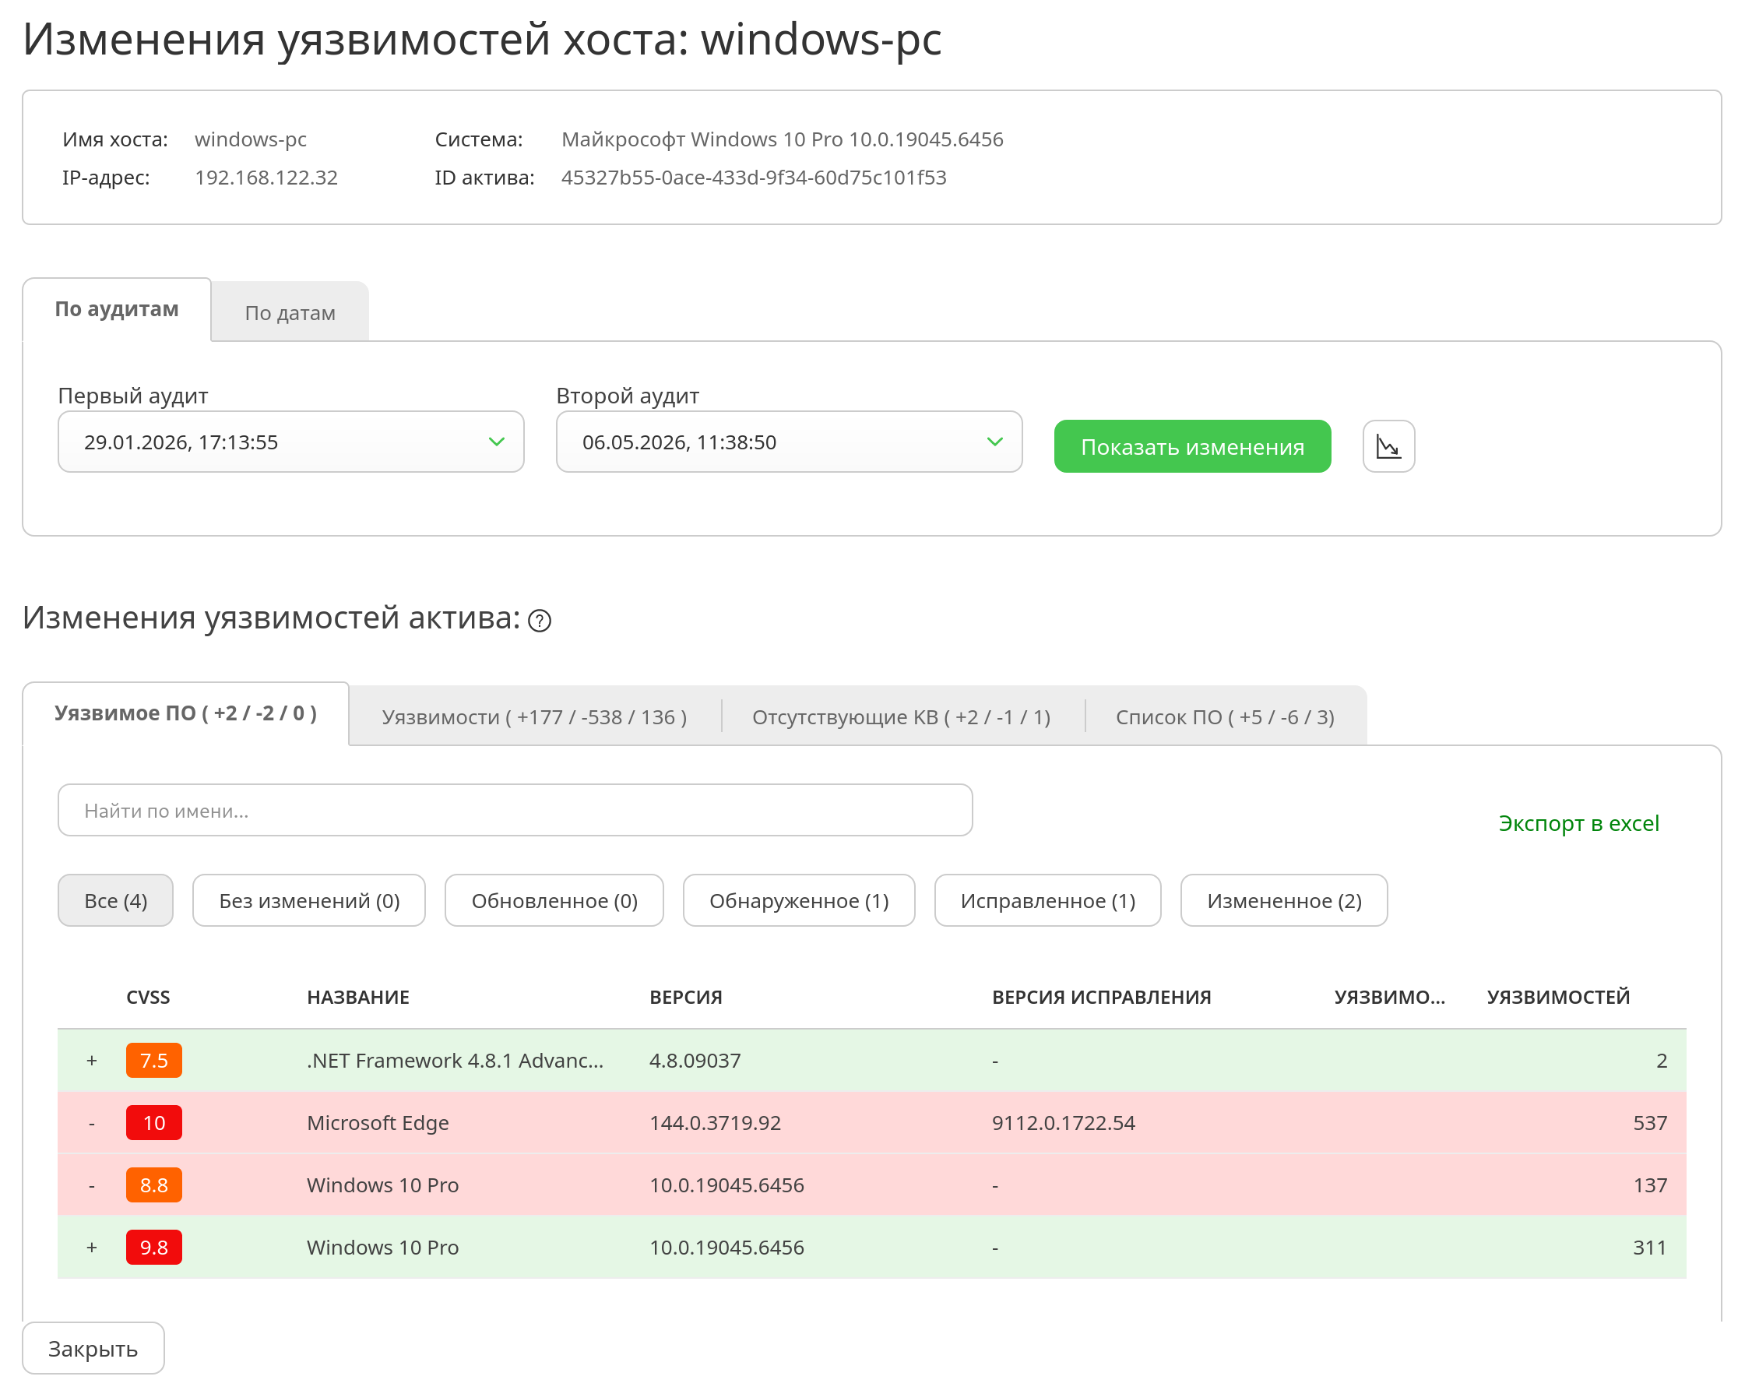Viewport: 1752px width, 1394px height.
Task: Open help icon next to asset changes heading
Action: click(540, 621)
